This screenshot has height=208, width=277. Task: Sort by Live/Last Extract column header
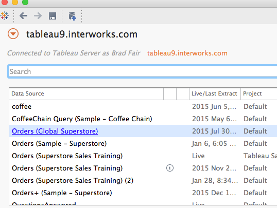[x=215, y=93]
